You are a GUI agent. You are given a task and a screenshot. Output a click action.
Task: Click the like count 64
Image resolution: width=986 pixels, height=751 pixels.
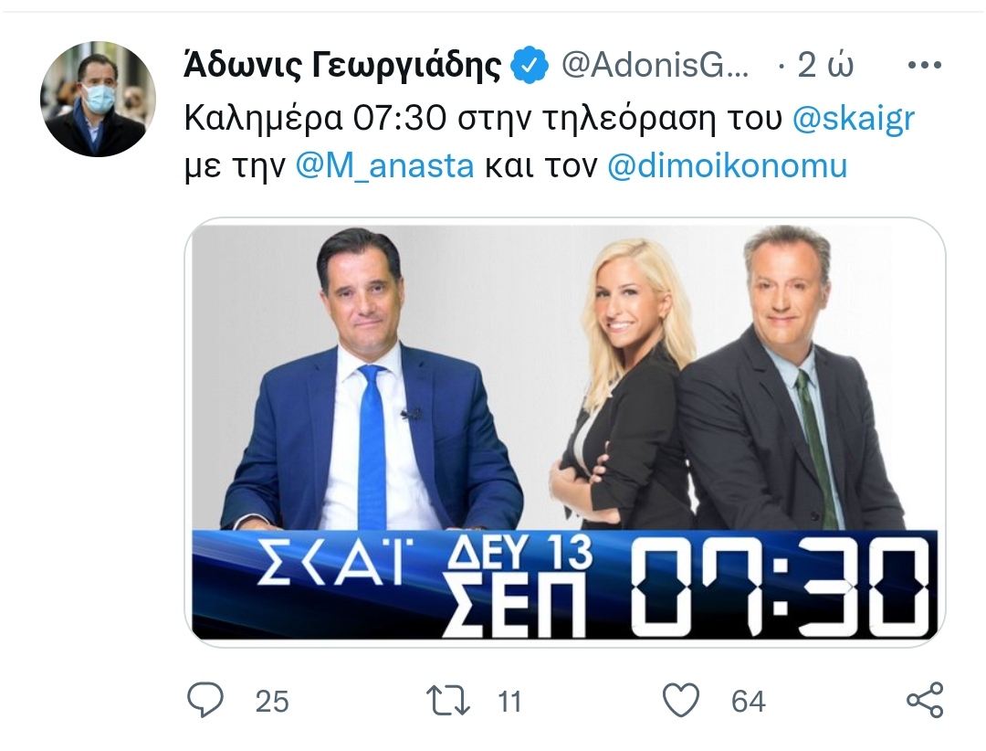tap(749, 702)
